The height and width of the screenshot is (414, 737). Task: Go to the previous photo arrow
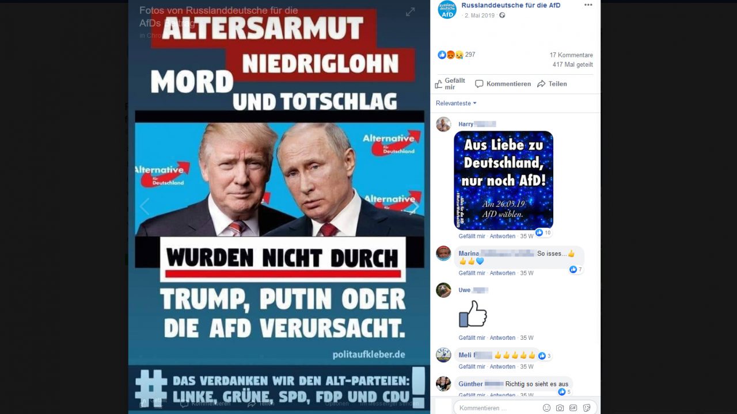[145, 206]
